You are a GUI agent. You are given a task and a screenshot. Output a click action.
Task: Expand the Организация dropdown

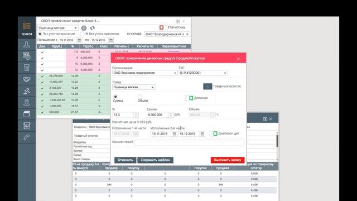(x=175, y=73)
